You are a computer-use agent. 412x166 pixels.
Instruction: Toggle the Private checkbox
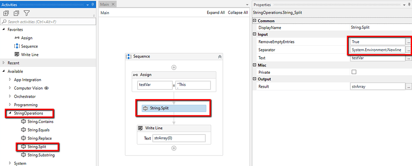[354, 72]
